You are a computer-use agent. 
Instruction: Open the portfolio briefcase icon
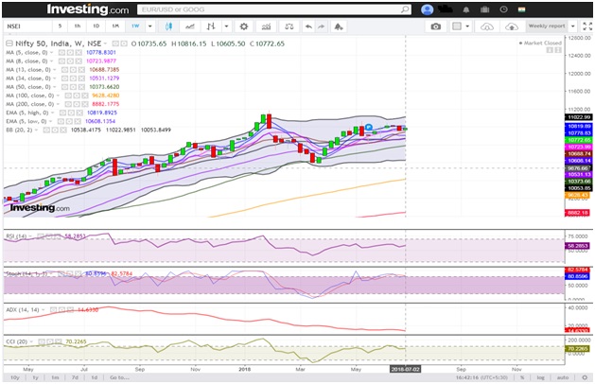tap(484, 9)
